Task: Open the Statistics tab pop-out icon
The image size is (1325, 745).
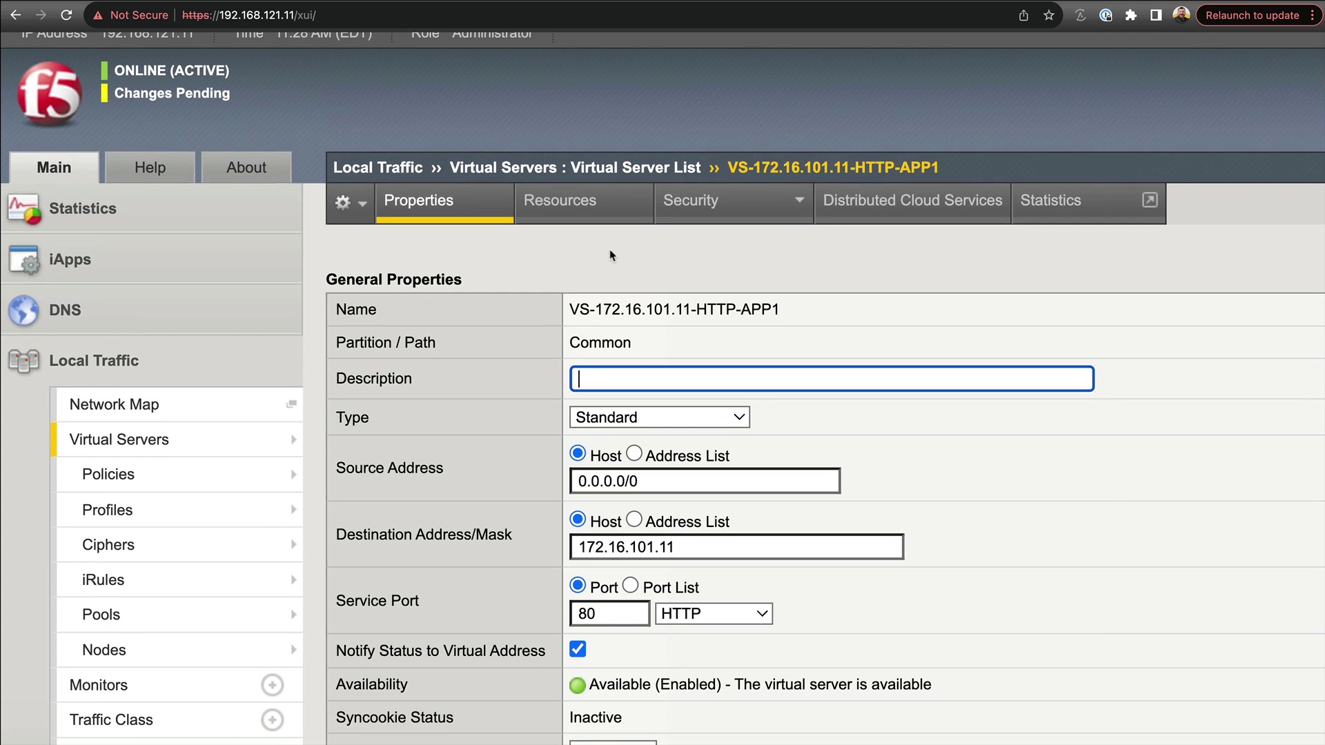Action: coord(1150,200)
